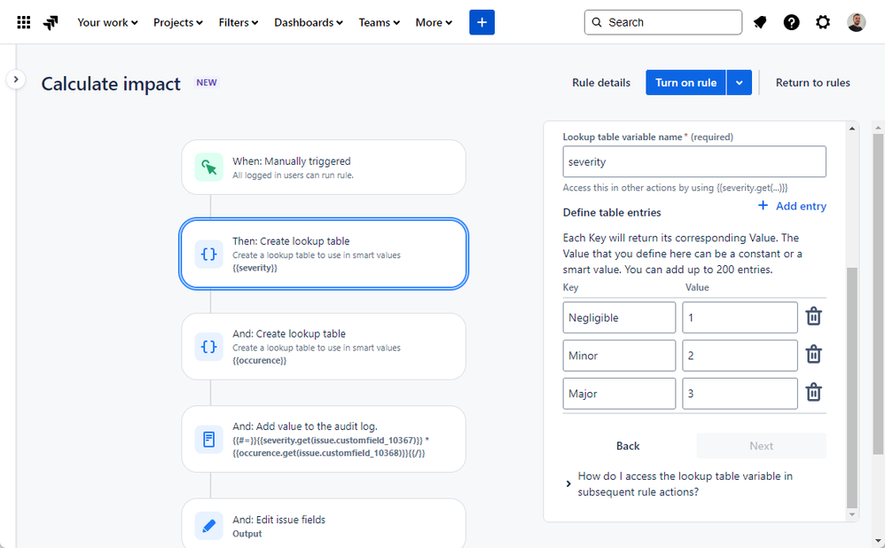Viewport: 885px width, 548px height.
Task: Click the blue plus Create button
Action: [x=482, y=22]
